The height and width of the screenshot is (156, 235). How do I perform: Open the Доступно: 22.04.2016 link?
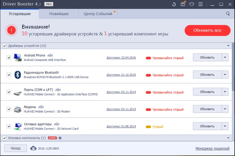121,58
